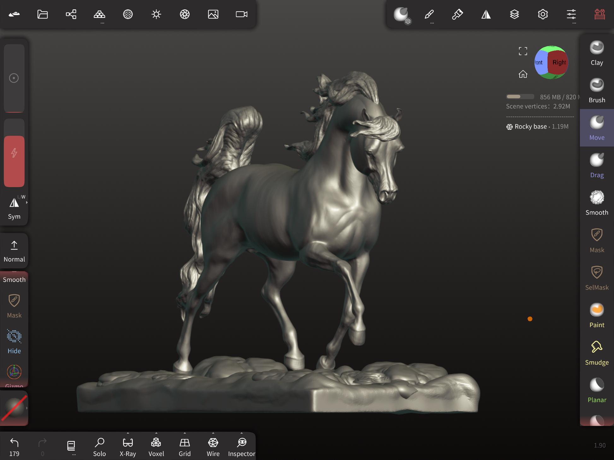Image resolution: width=614 pixels, height=460 pixels.
Task: Expand symmetry options side arrow
Action: pyautogui.click(x=27, y=203)
